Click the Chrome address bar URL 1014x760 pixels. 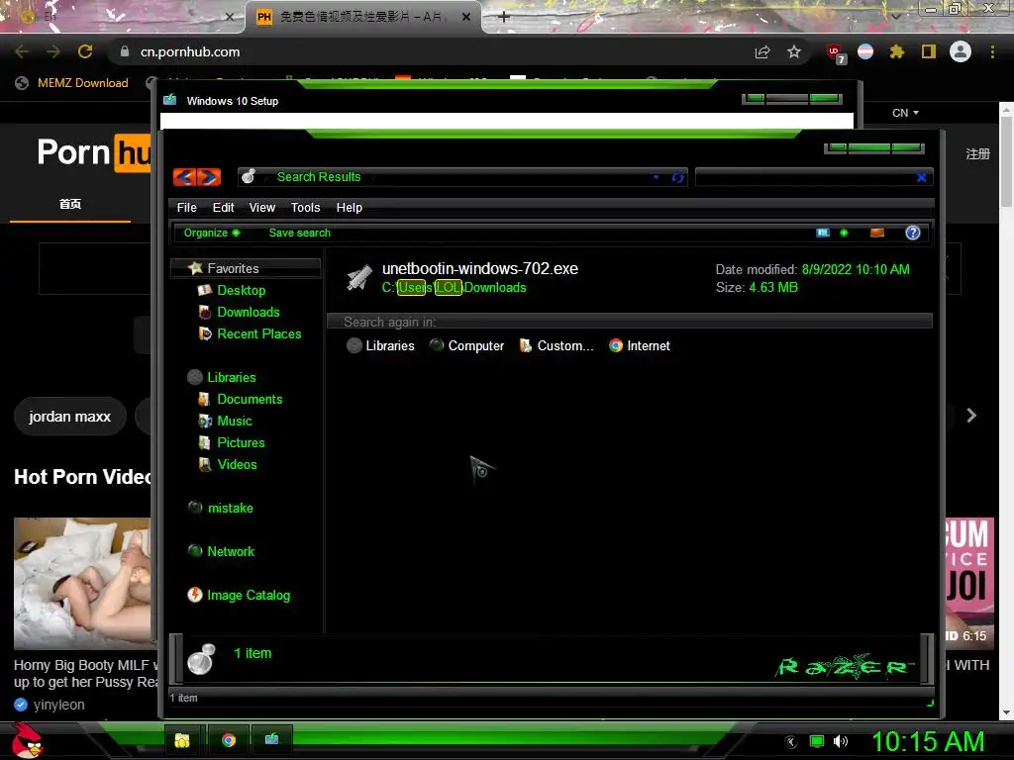[x=189, y=51]
